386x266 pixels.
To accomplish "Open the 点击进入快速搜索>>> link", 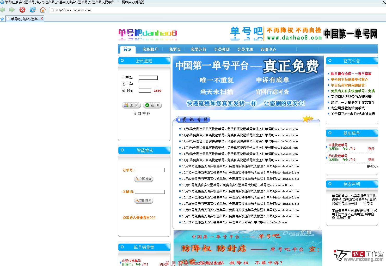I will [x=139, y=217].
